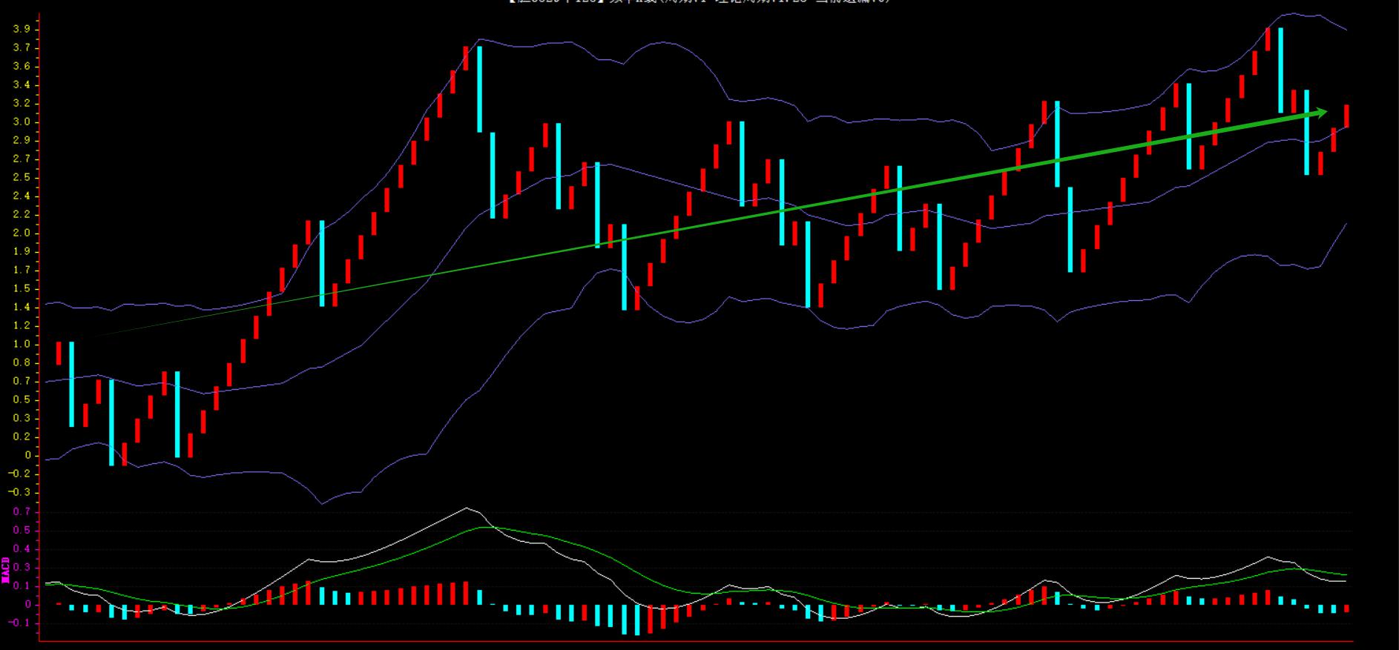Image resolution: width=1399 pixels, height=650 pixels.
Task: Click the first cyan candle at far left
Action: [x=72, y=384]
